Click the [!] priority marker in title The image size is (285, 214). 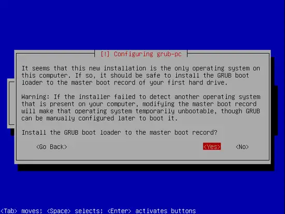pyautogui.click(x=105, y=54)
